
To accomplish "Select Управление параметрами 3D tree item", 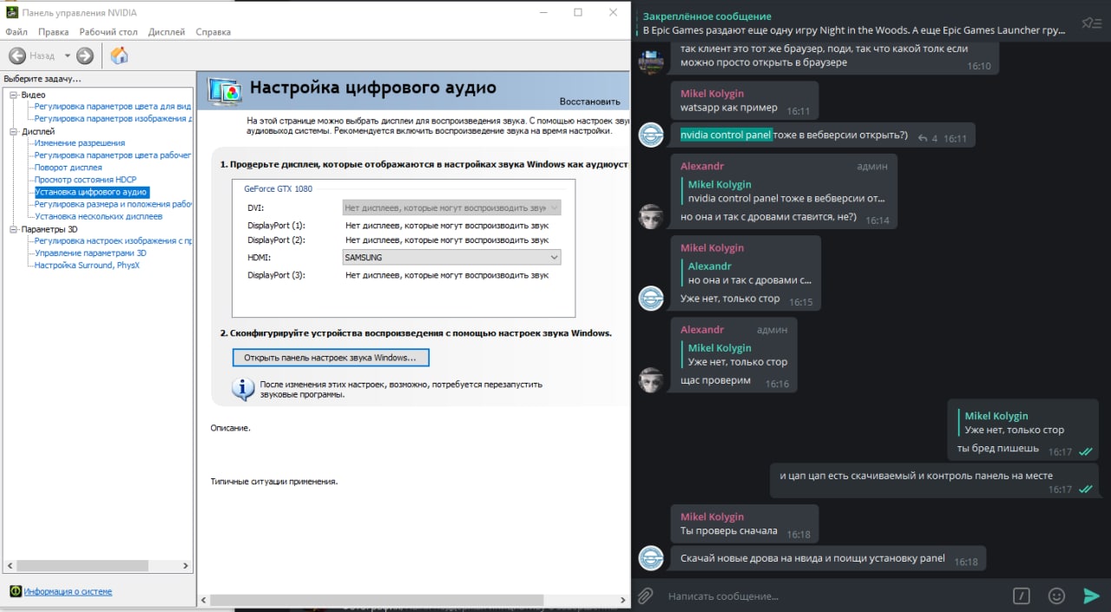I will click(90, 253).
